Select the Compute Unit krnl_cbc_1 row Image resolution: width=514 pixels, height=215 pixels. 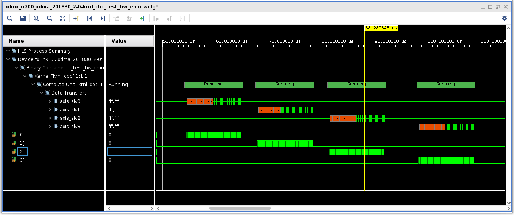(x=72, y=85)
